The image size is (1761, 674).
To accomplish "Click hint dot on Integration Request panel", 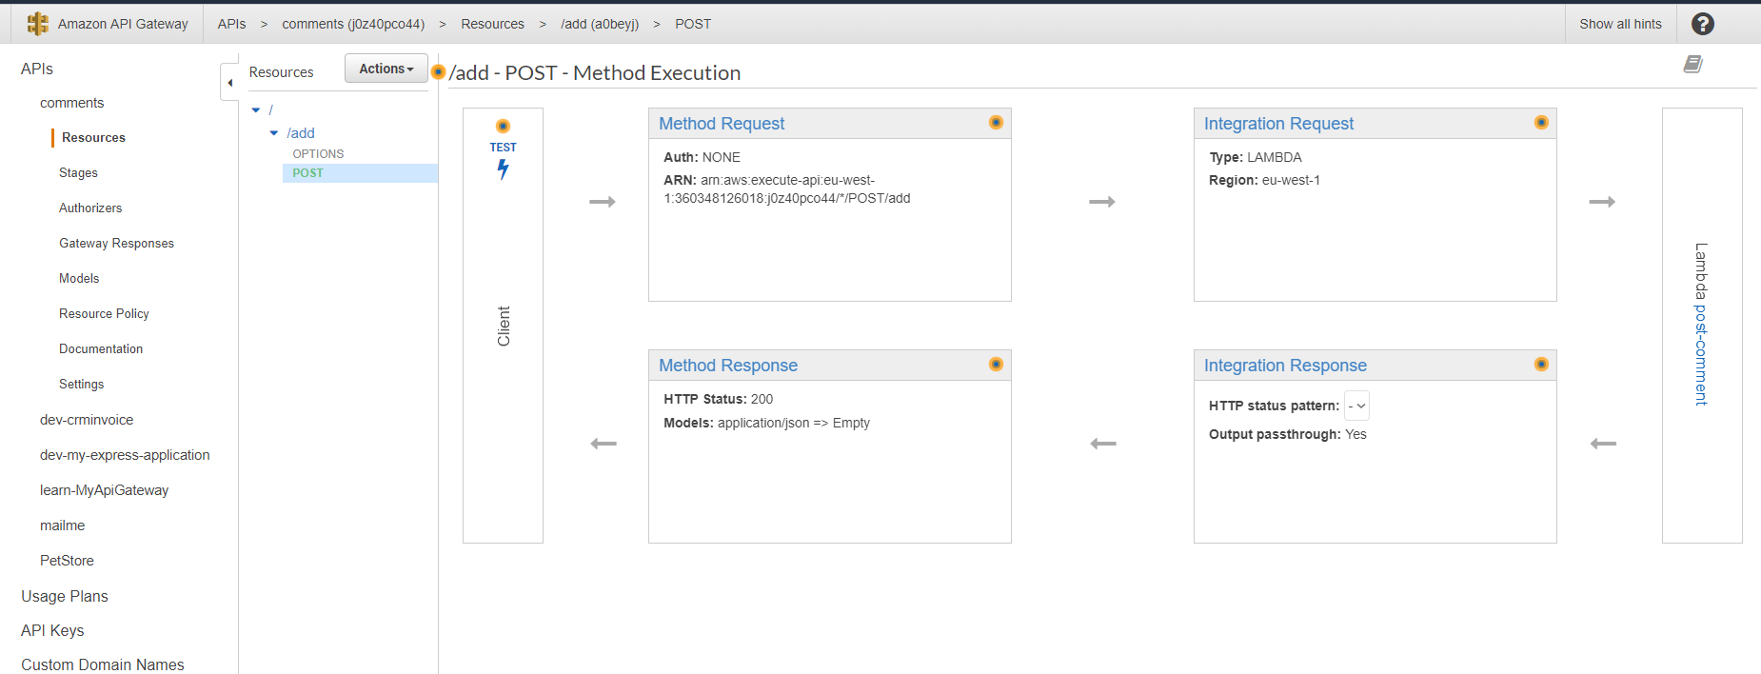I will [1541, 122].
